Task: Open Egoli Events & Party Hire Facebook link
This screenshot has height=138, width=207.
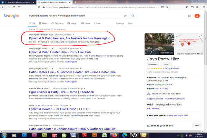Action: tap(61, 92)
